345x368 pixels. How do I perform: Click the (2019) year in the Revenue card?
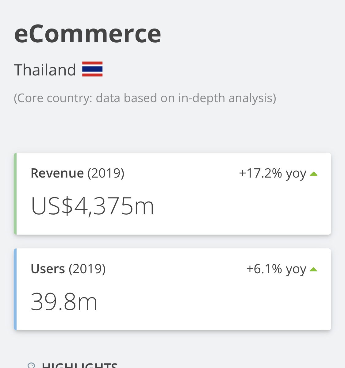106,173
